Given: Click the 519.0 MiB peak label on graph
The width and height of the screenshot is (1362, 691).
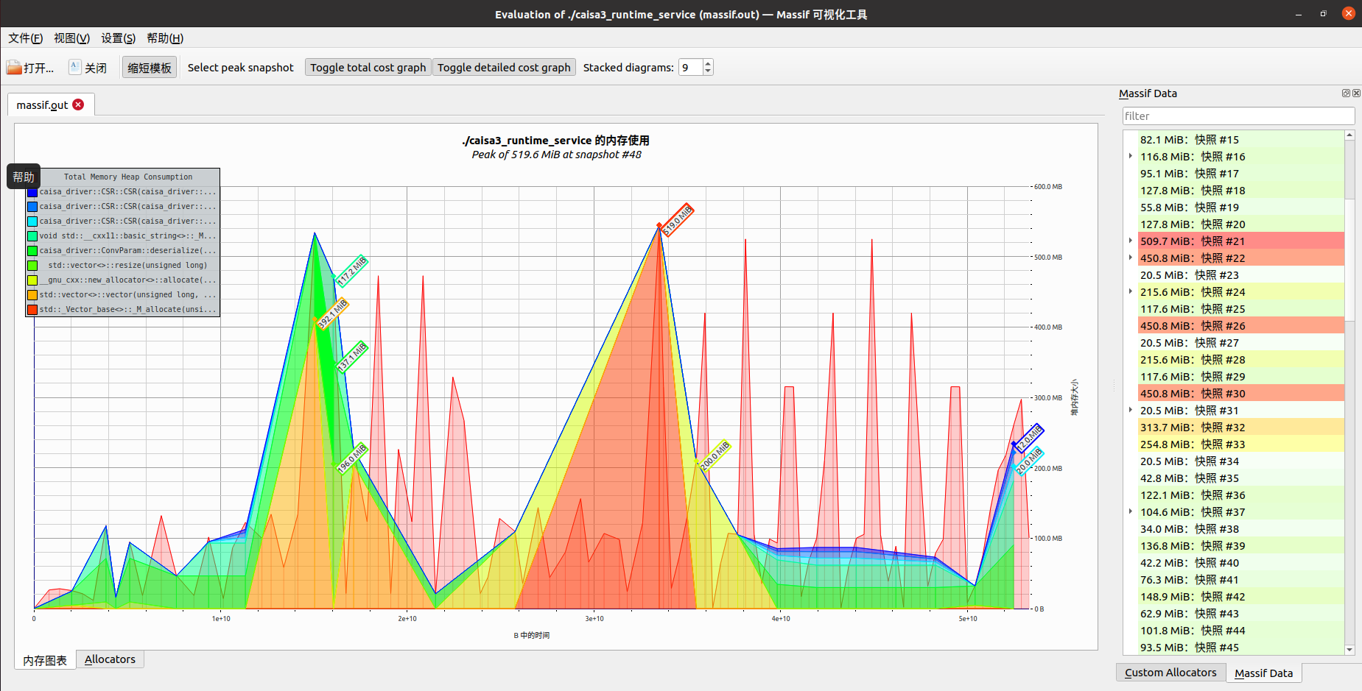Looking at the screenshot, I should click(677, 221).
